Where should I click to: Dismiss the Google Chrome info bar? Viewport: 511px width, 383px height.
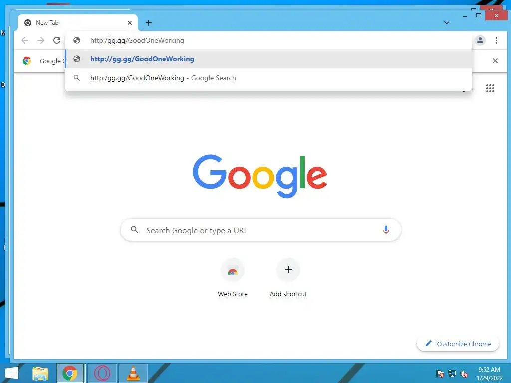point(495,61)
